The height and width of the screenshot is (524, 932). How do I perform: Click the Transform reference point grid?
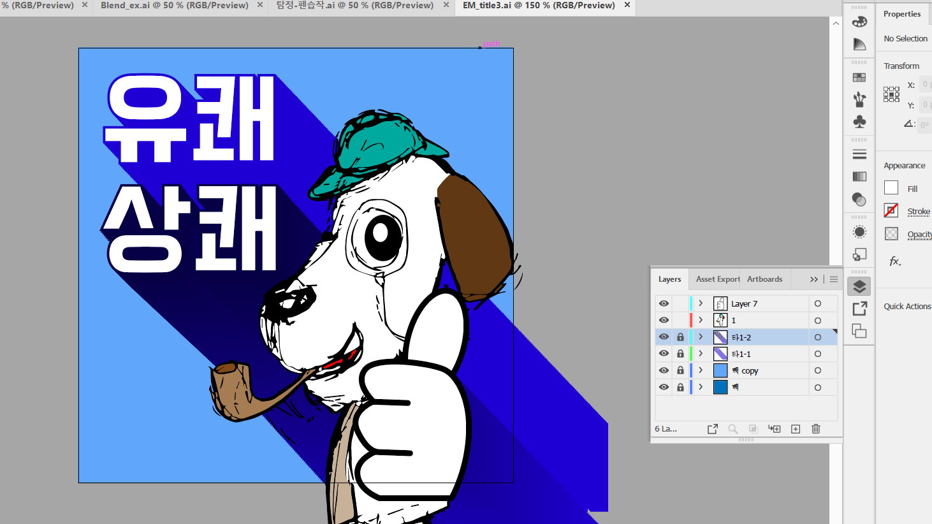(891, 94)
